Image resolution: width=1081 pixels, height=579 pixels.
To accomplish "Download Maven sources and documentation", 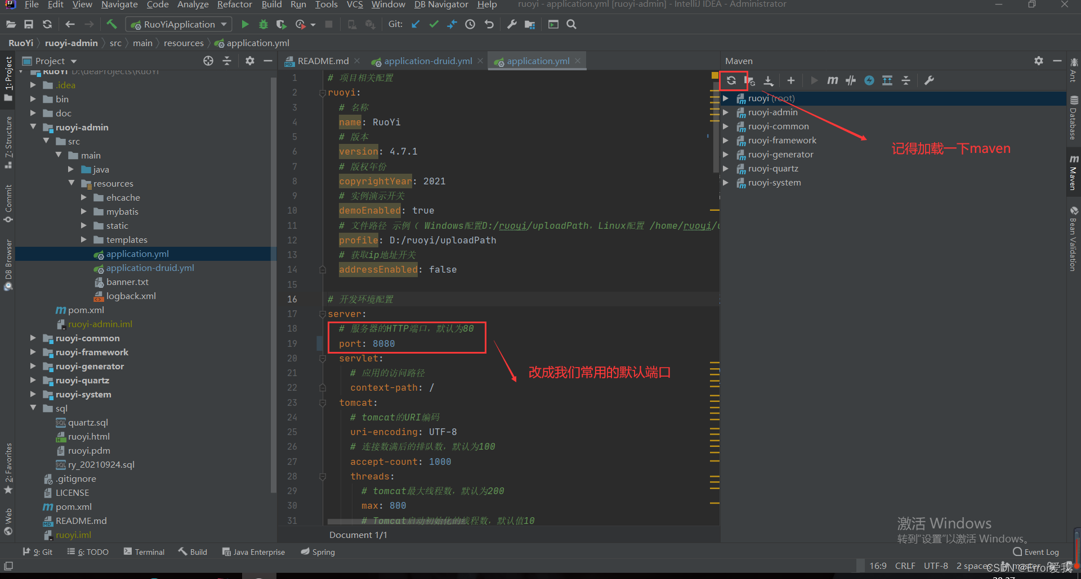I will pyautogui.click(x=769, y=80).
